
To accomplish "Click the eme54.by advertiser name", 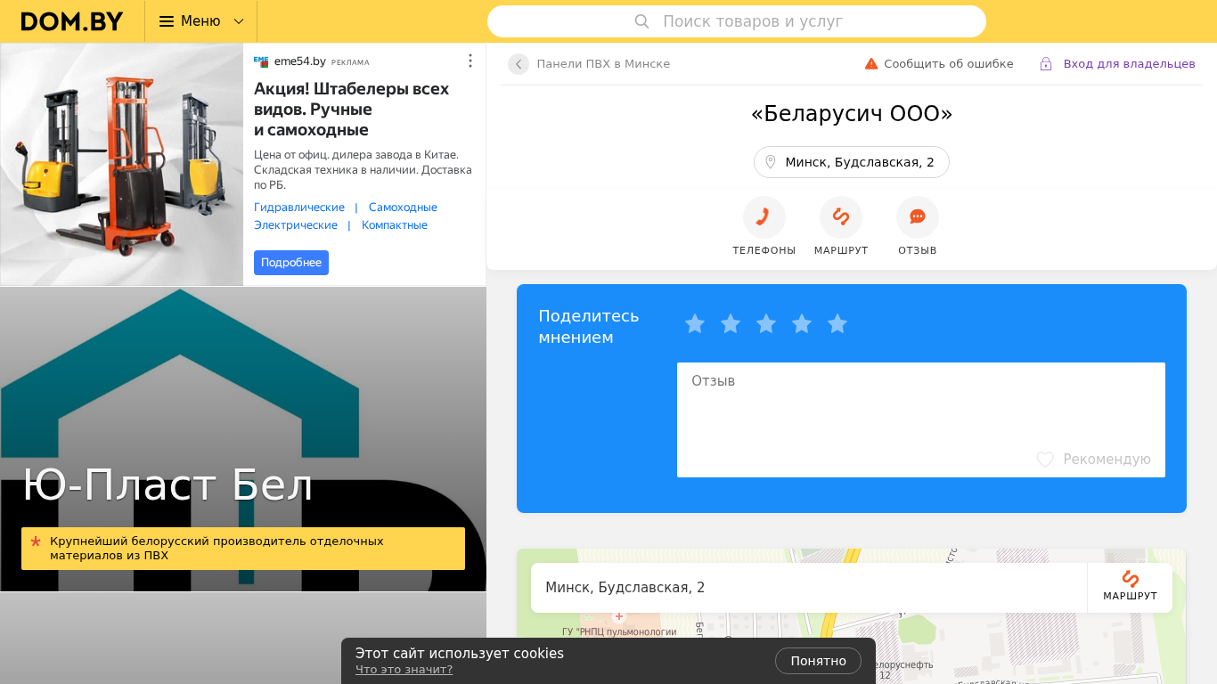I will (x=299, y=61).
